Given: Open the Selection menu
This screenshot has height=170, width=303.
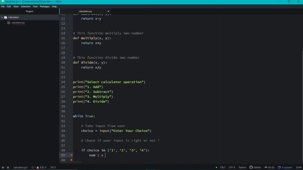Looking at the screenshot, I should [26, 6].
